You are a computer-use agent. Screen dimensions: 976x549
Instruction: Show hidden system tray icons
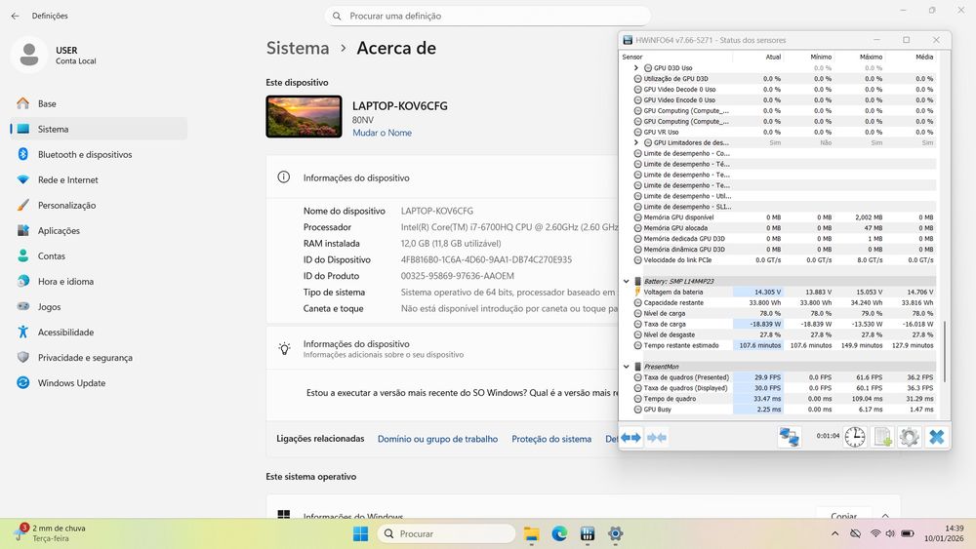coord(834,533)
